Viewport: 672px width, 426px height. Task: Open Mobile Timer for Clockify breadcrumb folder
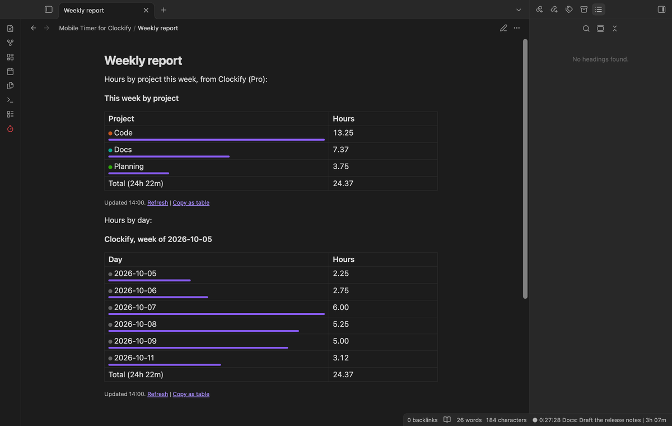point(95,28)
